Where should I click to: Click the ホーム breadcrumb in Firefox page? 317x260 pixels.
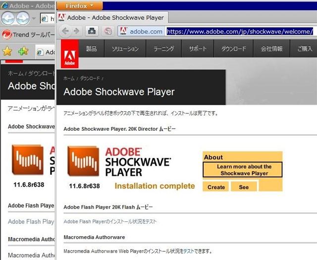69,78
